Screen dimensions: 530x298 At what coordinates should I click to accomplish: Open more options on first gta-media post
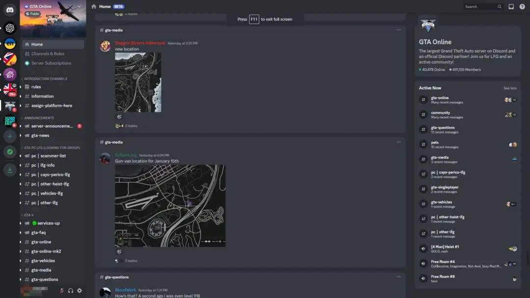399,30
